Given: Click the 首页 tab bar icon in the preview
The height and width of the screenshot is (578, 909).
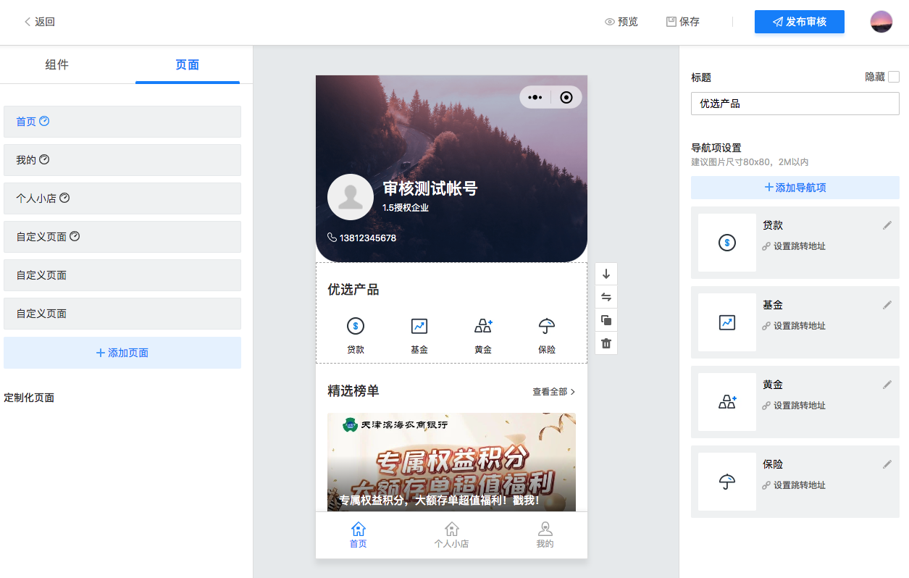Looking at the screenshot, I should 359,529.
